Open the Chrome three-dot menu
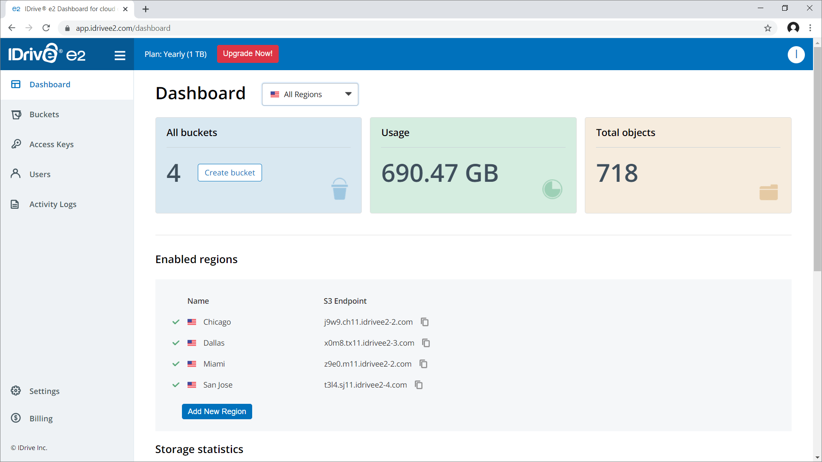The image size is (822, 462). coord(810,28)
